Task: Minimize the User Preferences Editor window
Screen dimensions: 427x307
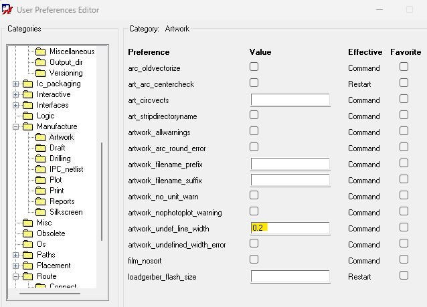Action: click(x=379, y=10)
